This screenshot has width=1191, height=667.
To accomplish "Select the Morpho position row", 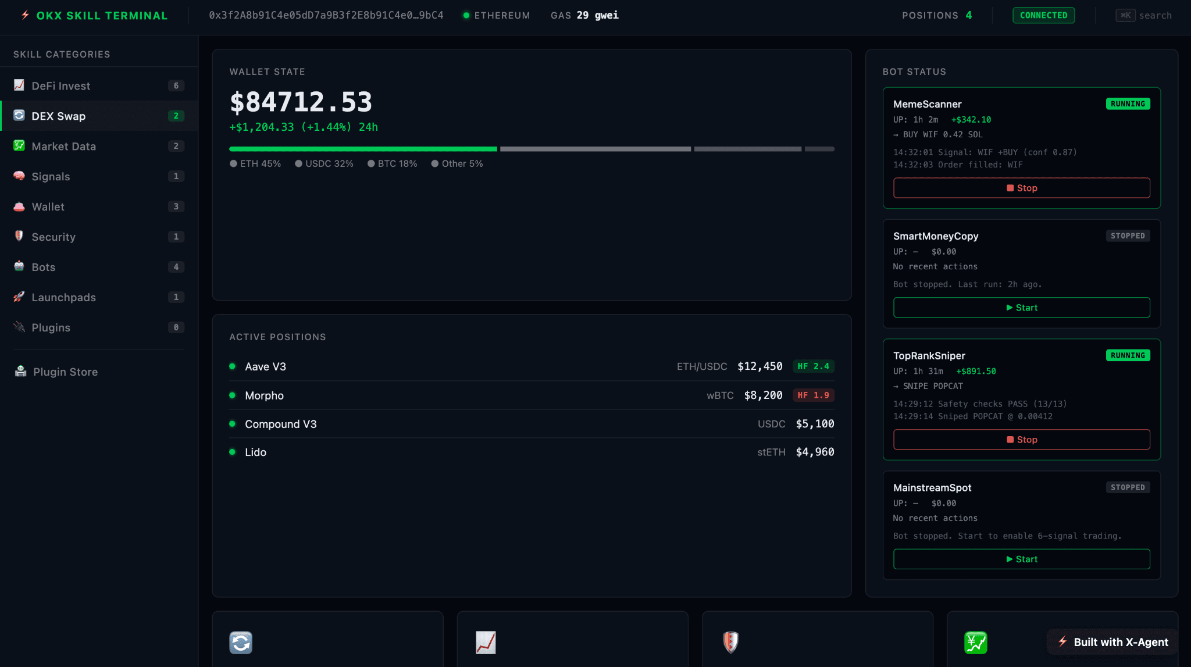I will coord(532,395).
